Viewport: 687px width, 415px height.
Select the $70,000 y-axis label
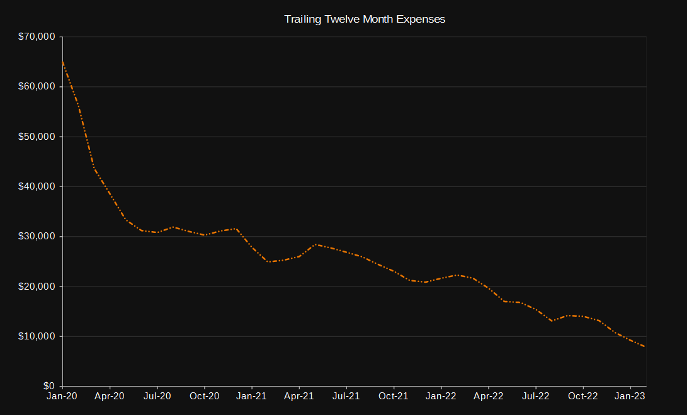pyautogui.click(x=37, y=37)
